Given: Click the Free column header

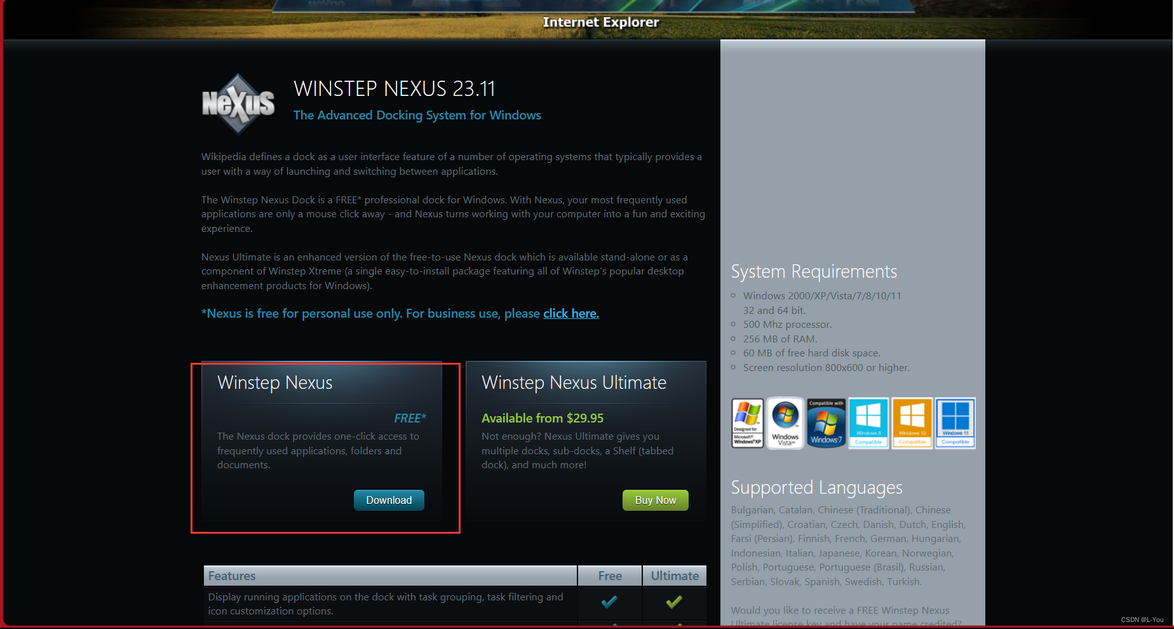Looking at the screenshot, I should tap(610, 576).
